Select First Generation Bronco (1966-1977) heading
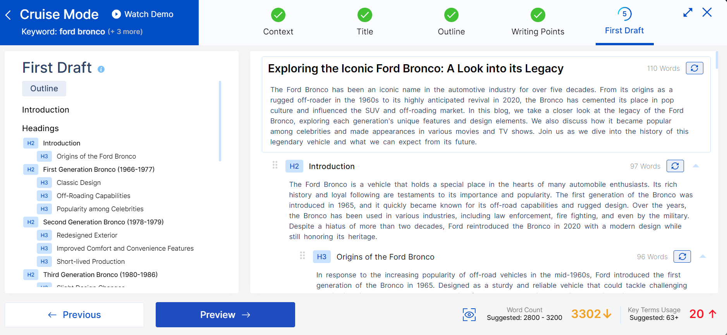The width and height of the screenshot is (727, 335). click(x=99, y=169)
